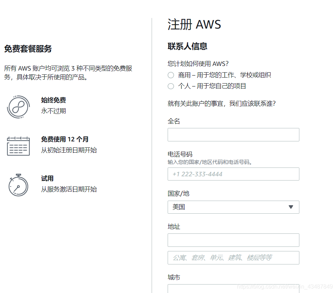This screenshot has width=336, height=293.
Task: Click the 试用 title text
Action: [x=47, y=178]
